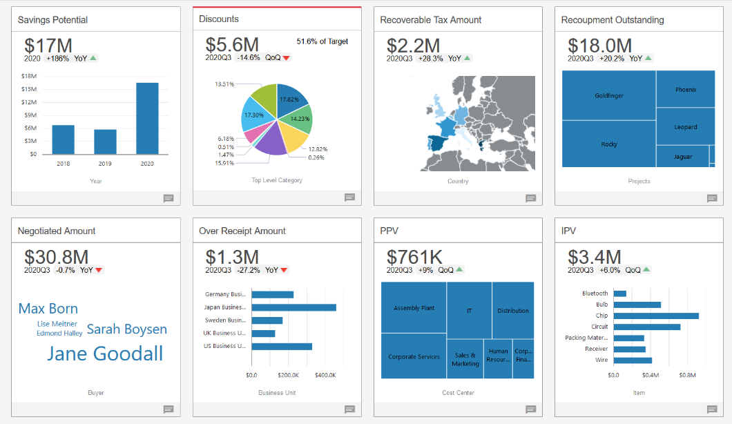Image resolution: width=732 pixels, height=424 pixels.
Task: Open comments on the PPV card
Action: [531, 409]
